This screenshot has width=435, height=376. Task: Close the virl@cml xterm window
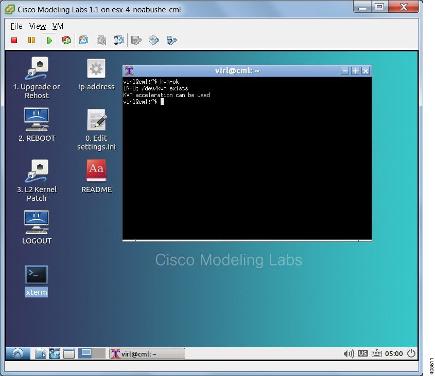point(366,71)
